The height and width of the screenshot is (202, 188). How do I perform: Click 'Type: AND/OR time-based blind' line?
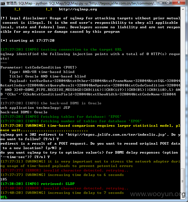[x=42, y=72]
